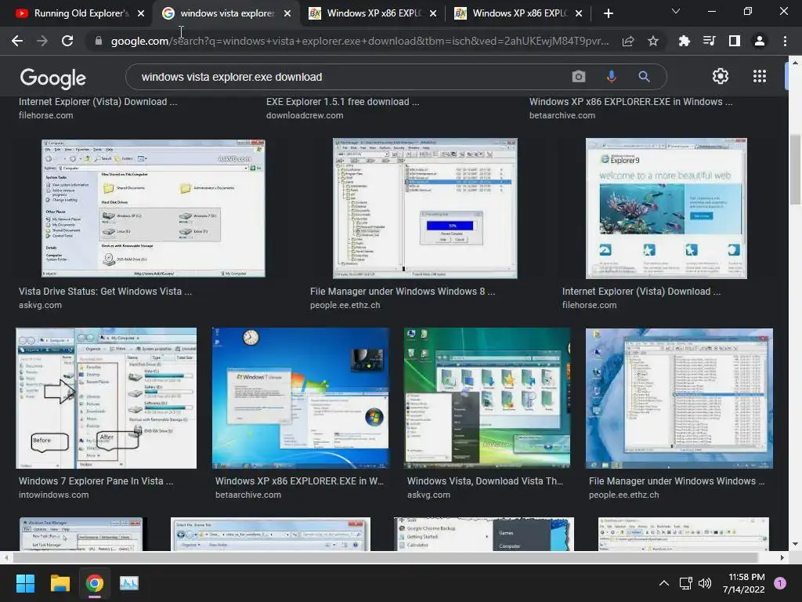Viewport: 802px width, 602px height.
Task: View site information via padlock icon
Action: (x=98, y=41)
